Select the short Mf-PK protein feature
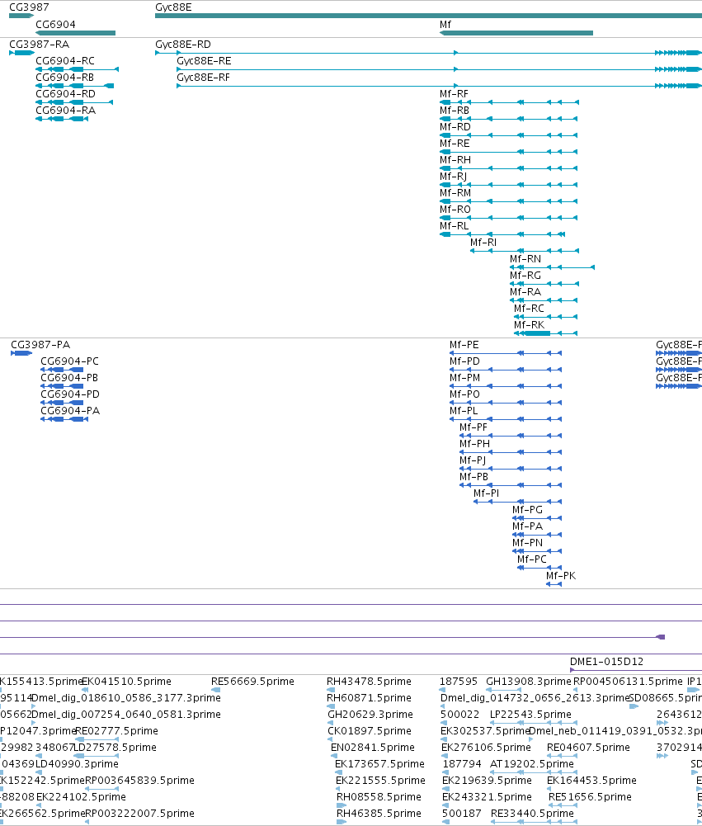 click(x=554, y=584)
